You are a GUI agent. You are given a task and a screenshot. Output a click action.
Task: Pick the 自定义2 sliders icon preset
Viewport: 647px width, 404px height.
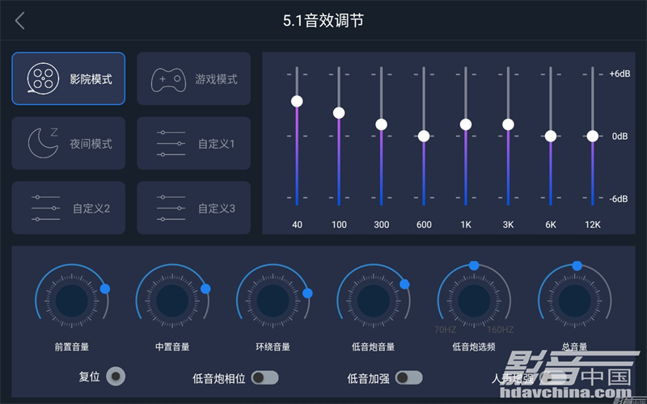point(45,208)
